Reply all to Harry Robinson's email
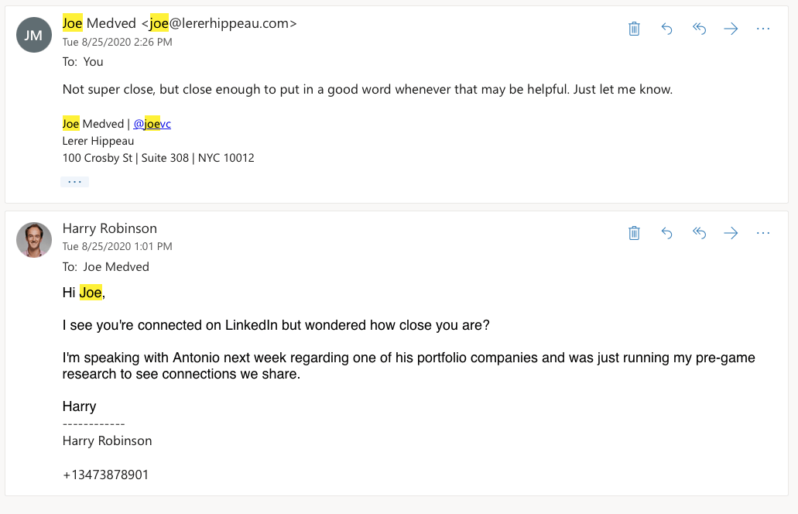Screen dimensions: 798x514 pos(699,233)
